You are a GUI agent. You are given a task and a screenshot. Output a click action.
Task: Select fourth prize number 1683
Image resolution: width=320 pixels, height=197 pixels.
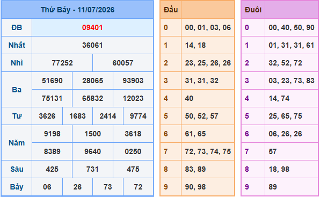tap(77, 116)
